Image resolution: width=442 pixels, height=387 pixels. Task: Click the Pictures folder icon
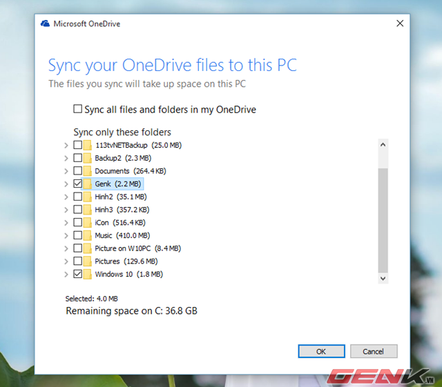pyautogui.click(x=88, y=261)
